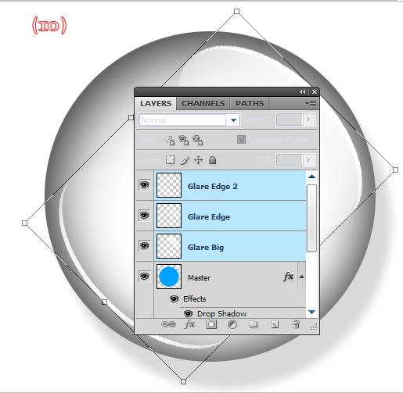This screenshot has width=403, height=393.
Task: Add a layer mask
Action: [211, 324]
